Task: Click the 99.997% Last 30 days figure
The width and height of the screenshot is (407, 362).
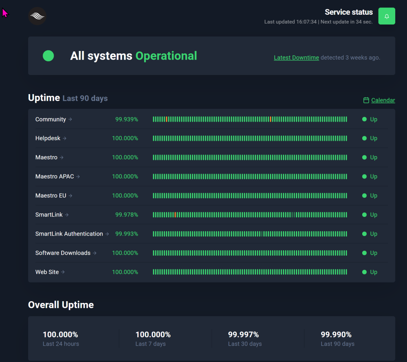Action: click(243, 334)
